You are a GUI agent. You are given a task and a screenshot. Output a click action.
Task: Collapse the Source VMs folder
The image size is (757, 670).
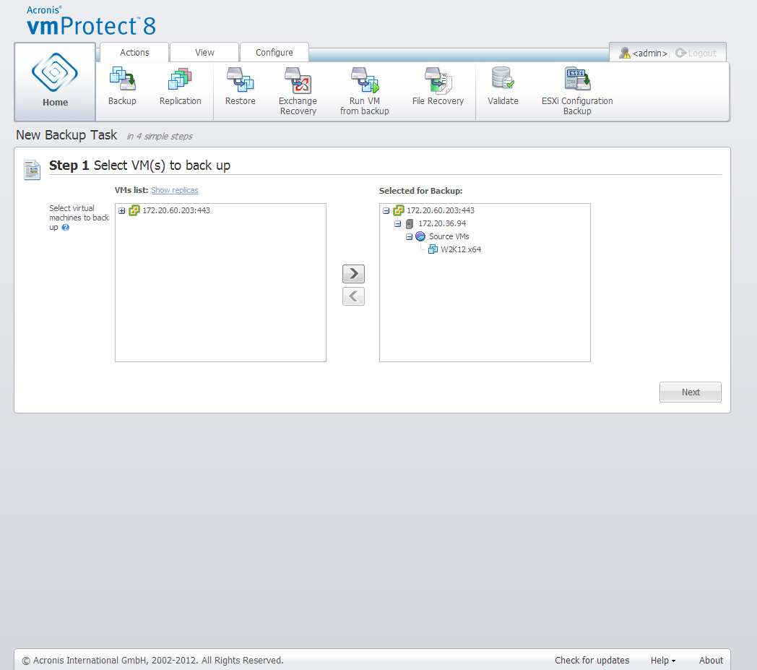point(409,237)
